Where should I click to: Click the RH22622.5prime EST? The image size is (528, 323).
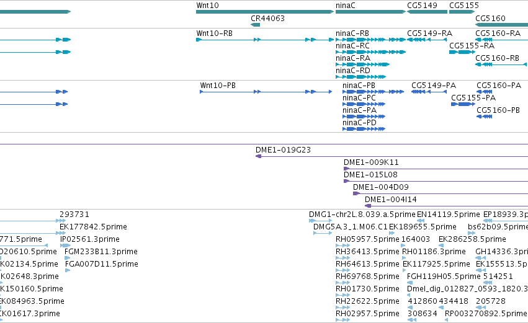(x=342, y=308)
